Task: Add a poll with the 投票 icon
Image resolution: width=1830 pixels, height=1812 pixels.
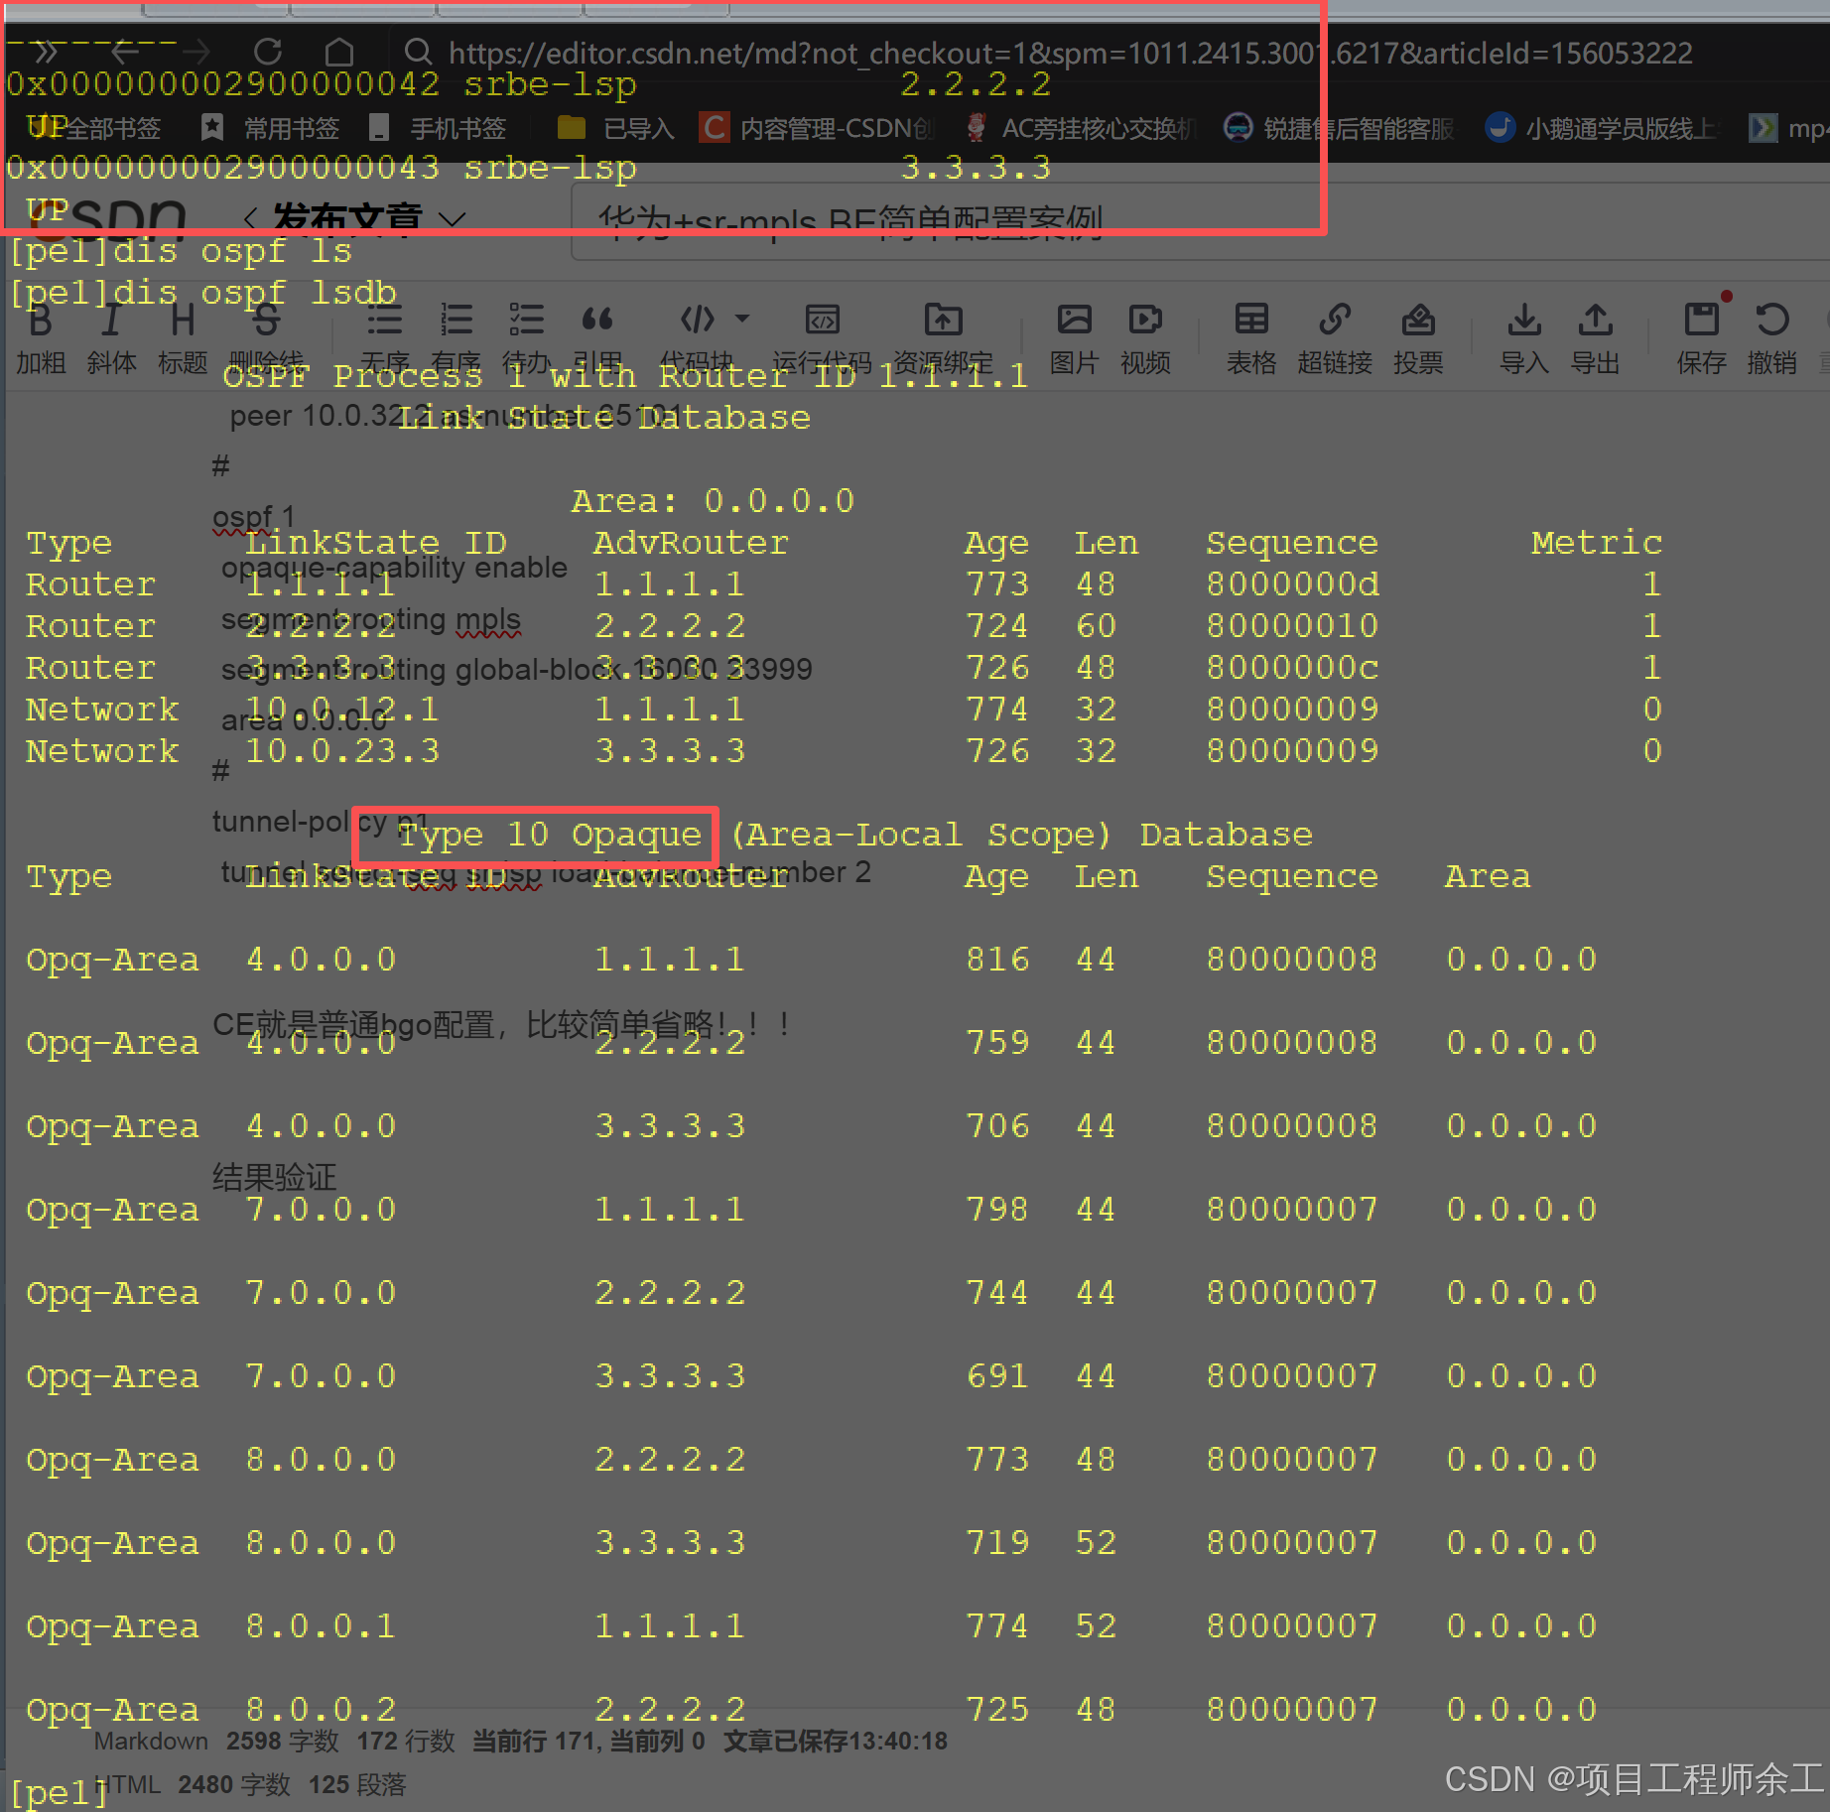Action: [1418, 337]
